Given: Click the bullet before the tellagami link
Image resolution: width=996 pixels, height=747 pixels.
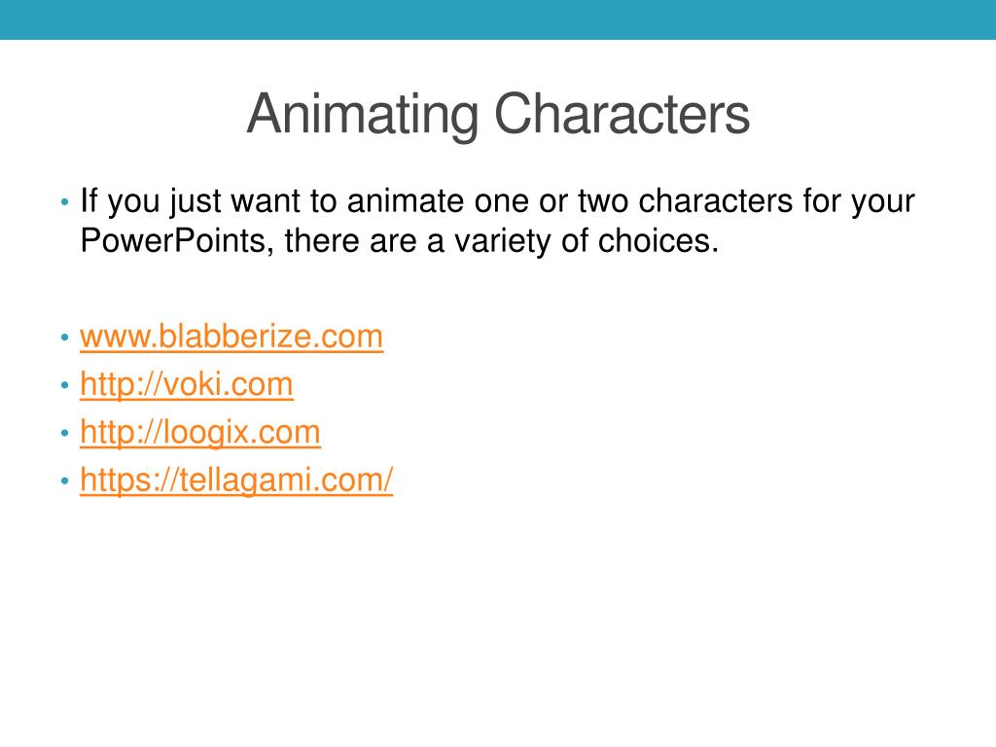Looking at the screenshot, I should [x=64, y=481].
